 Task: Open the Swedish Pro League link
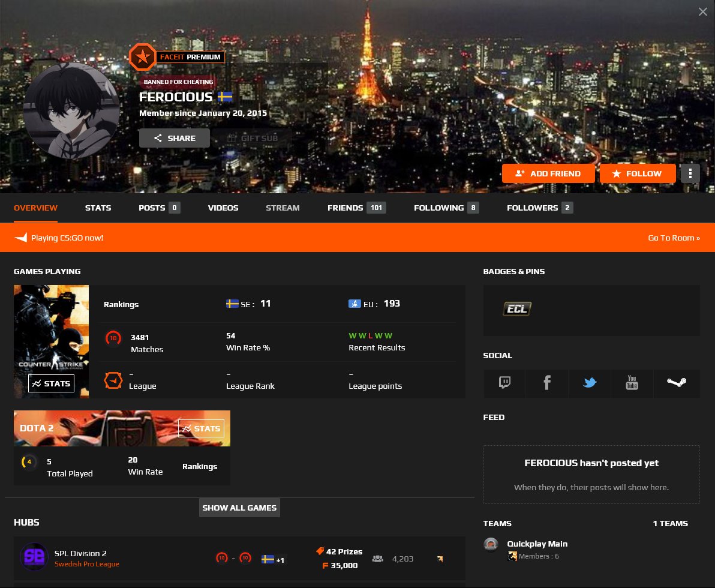point(86,564)
